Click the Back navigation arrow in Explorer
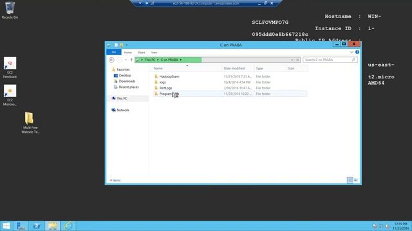Viewport: 412px width, 231px height. click(x=111, y=60)
